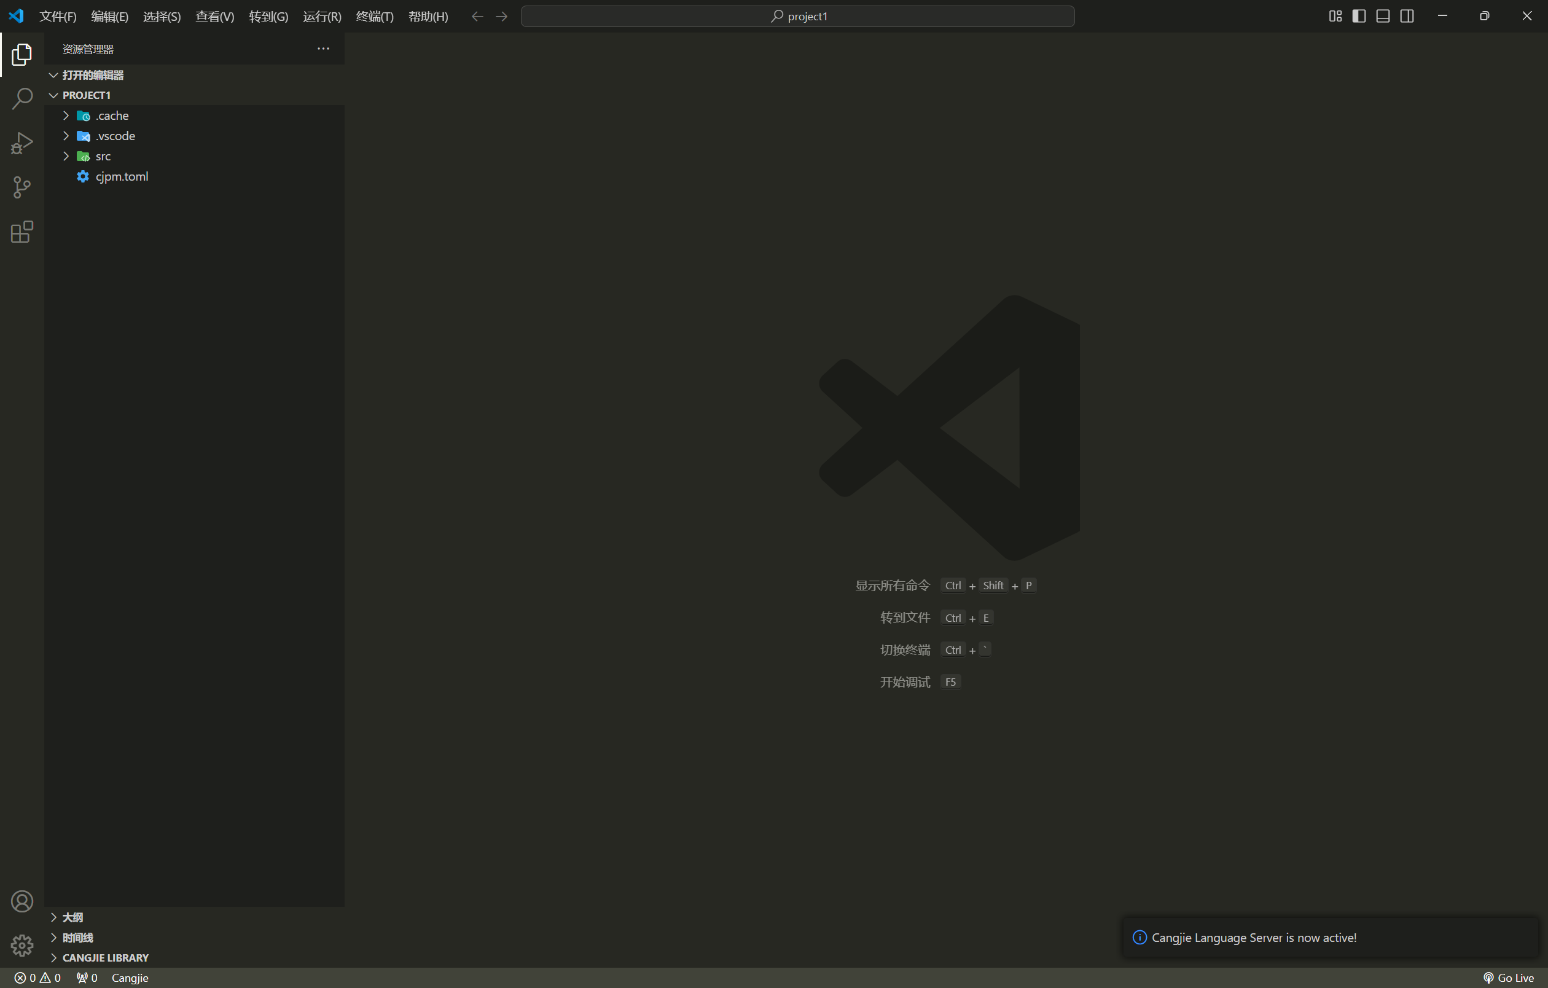Toggle the secondary sidebar visibility

(x=1407, y=16)
